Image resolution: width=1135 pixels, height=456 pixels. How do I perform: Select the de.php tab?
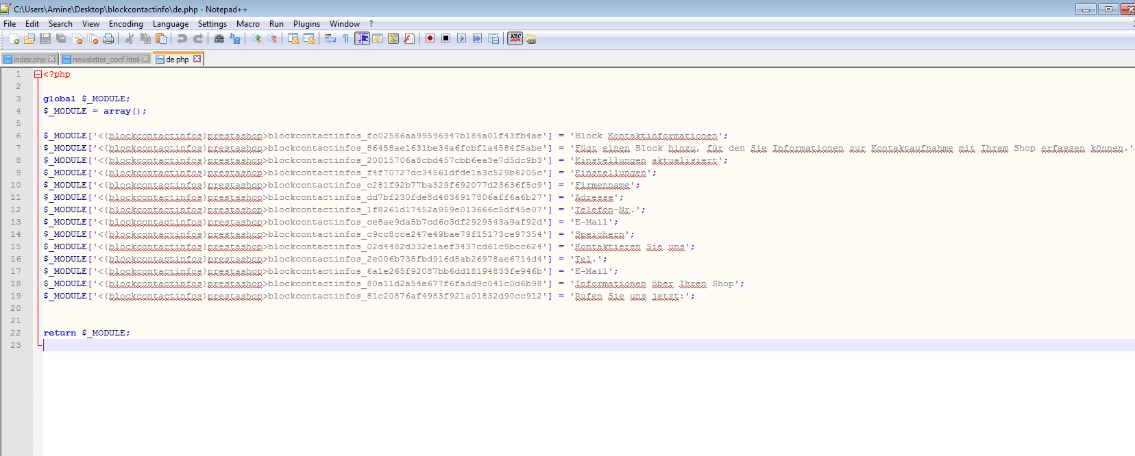(178, 60)
